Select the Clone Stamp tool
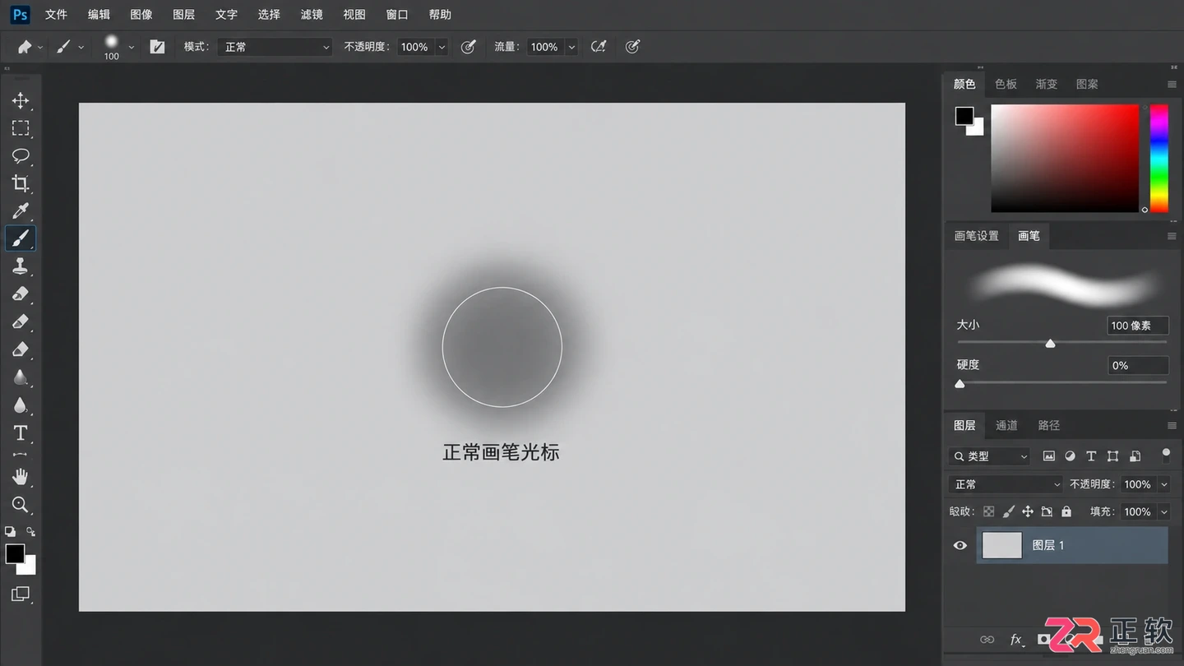The width and height of the screenshot is (1184, 666). point(21,266)
